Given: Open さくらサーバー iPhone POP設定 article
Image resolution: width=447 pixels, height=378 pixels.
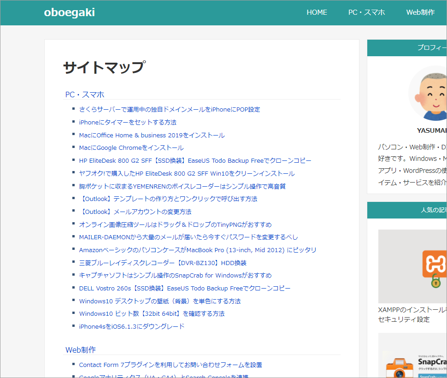Looking at the screenshot, I should tap(169, 109).
